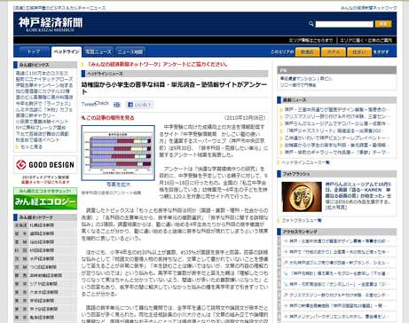Click 写真を拡大 under the chart
Screen dimensions: 409x323
118,185
